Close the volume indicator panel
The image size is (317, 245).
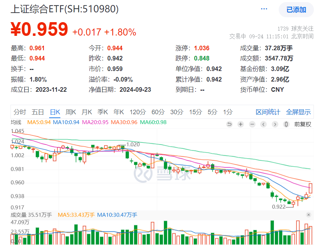308,215
